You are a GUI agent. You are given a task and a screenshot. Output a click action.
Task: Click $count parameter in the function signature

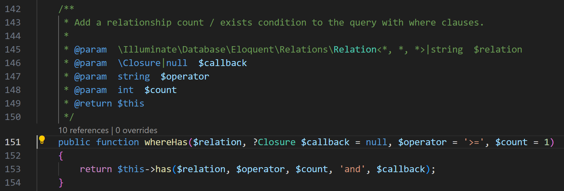coord(511,142)
